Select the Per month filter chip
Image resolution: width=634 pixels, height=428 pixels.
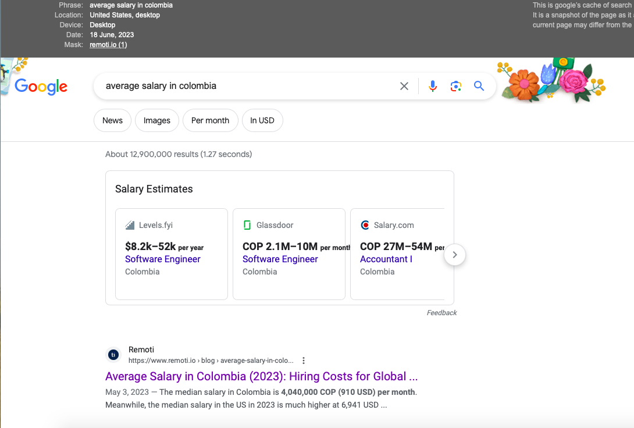[x=210, y=120]
